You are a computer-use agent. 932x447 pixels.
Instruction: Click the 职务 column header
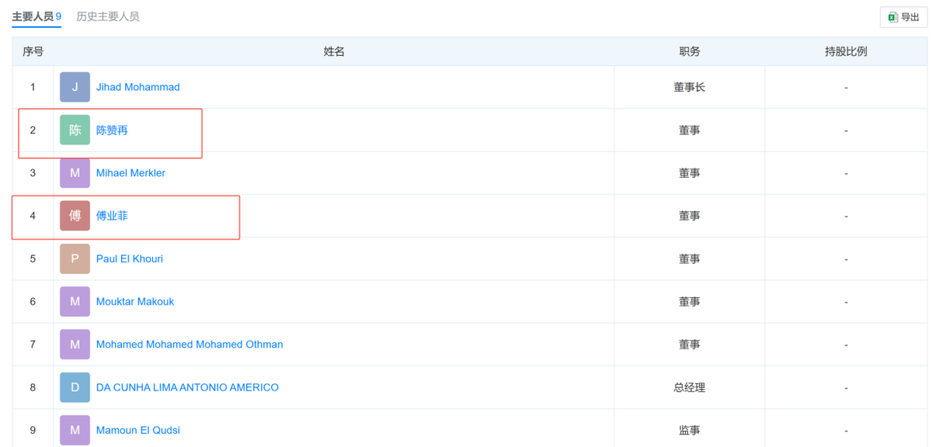click(690, 51)
